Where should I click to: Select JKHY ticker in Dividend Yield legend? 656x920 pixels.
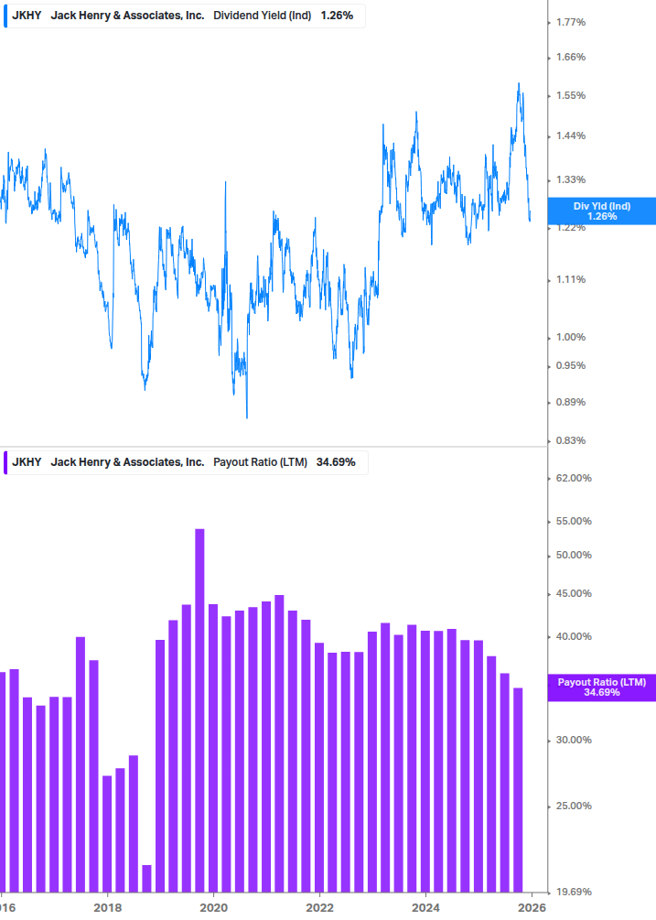pyautogui.click(x=27, y=16)
